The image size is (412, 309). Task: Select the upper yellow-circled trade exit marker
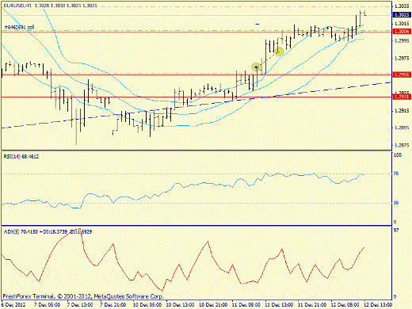[x=279, y=51]
